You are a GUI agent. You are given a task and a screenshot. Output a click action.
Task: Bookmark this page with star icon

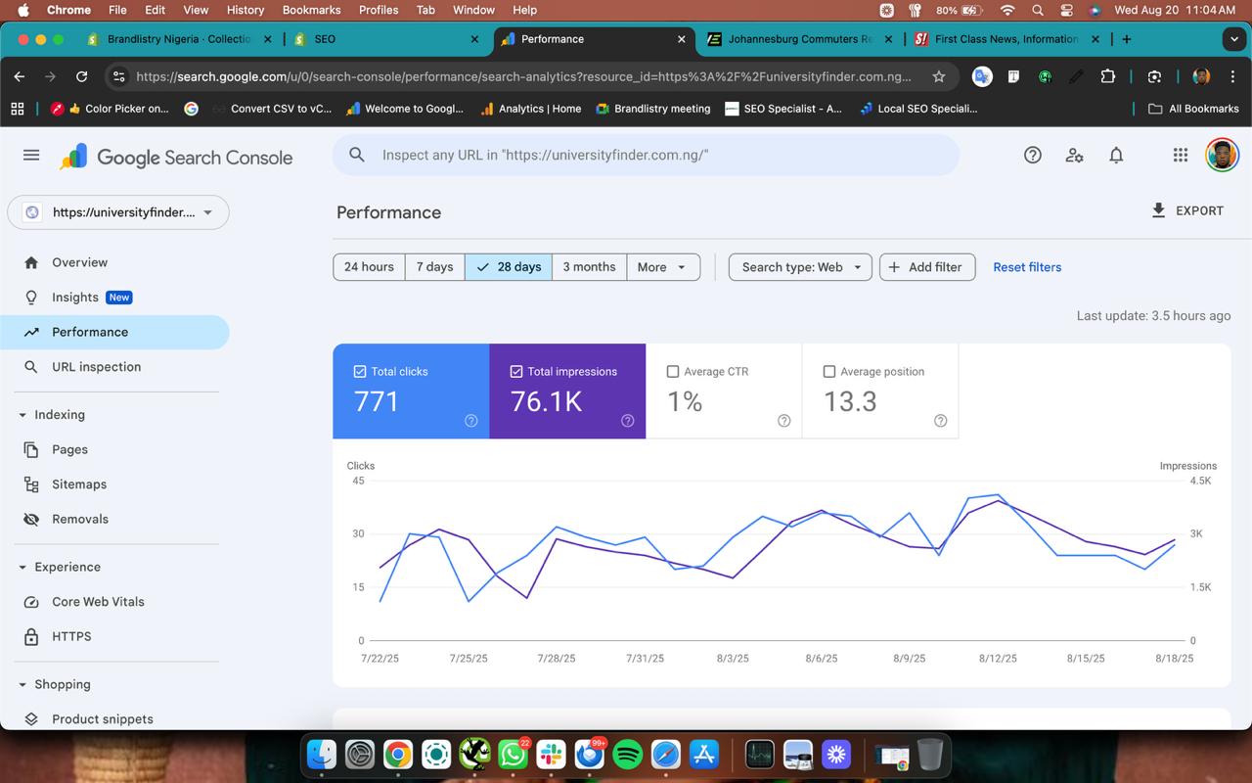tap(939, 76)
